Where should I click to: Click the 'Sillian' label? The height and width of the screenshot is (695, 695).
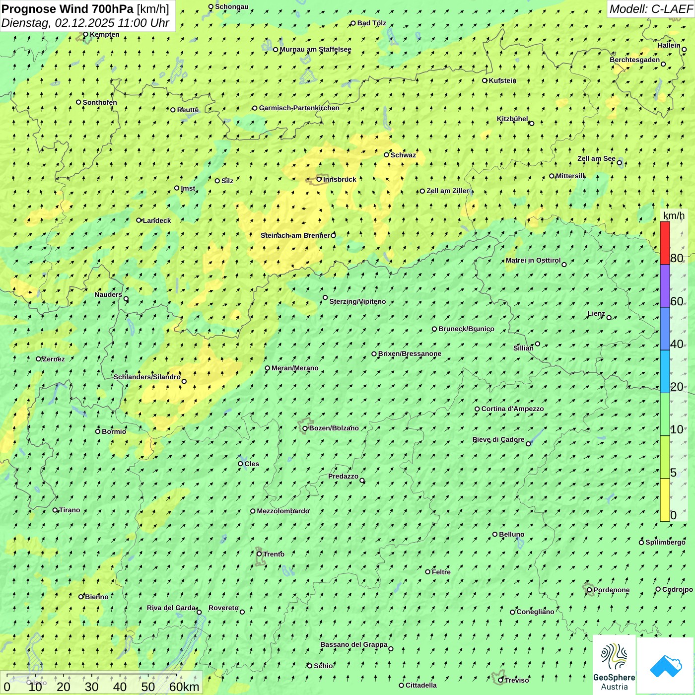523,348
